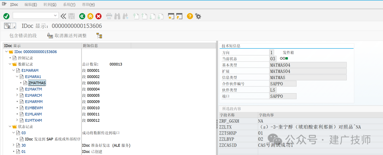The image size is (383, 155).
Task: Collapse the E1MARA1 segment node
Action: (x=17, y=77)
